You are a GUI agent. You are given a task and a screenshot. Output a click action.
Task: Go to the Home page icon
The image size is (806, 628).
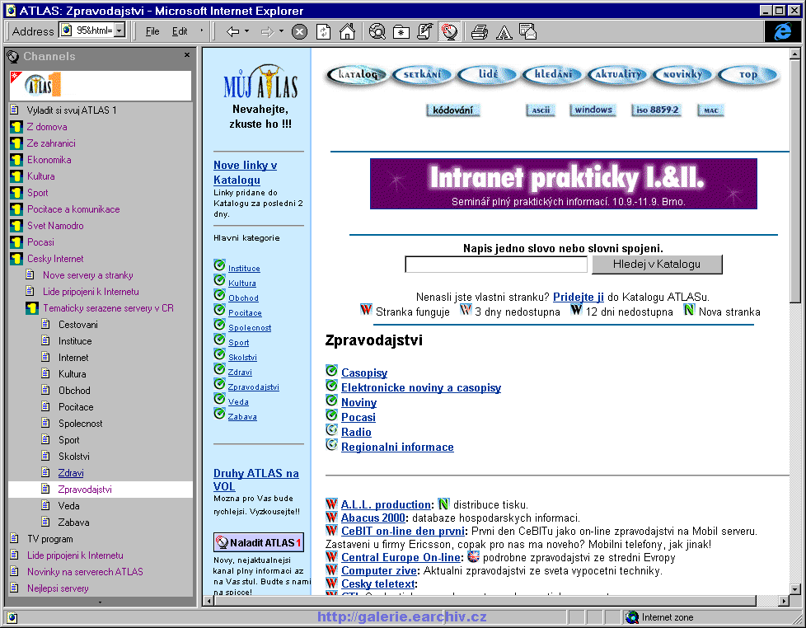point(348,32)
